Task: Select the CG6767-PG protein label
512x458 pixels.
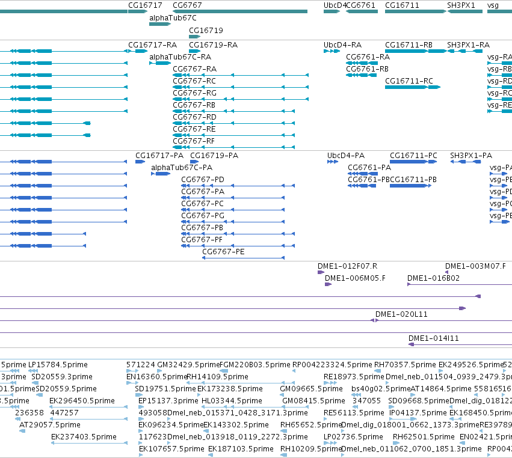Action: 203,216
